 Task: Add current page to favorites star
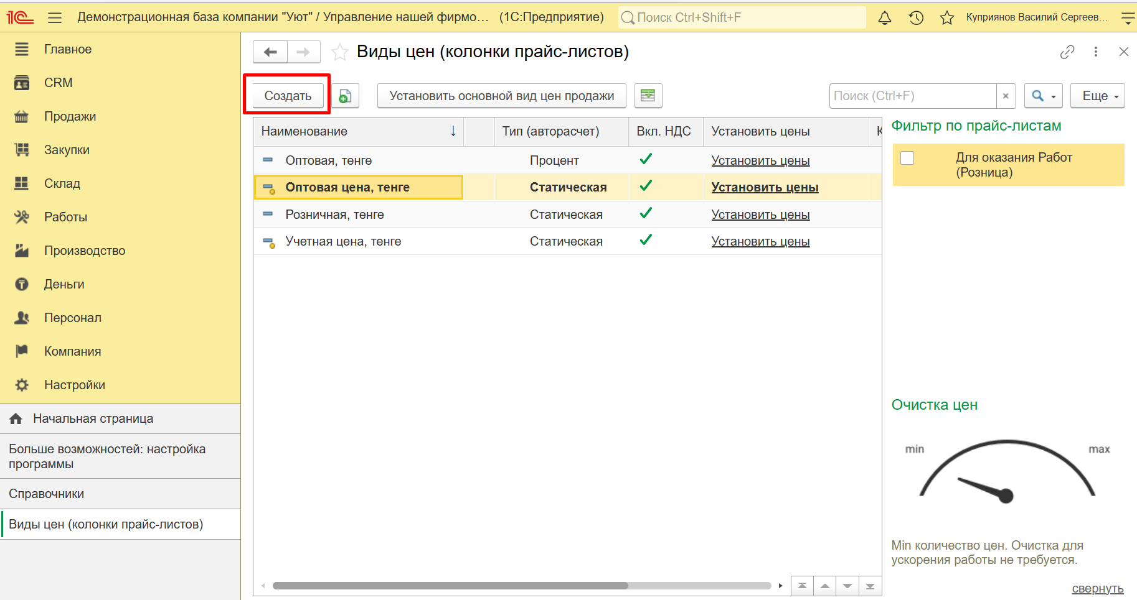340,52
